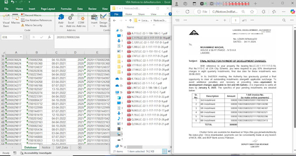
Task: Search in PDF with magnifier icon
Action: (284, 20)
